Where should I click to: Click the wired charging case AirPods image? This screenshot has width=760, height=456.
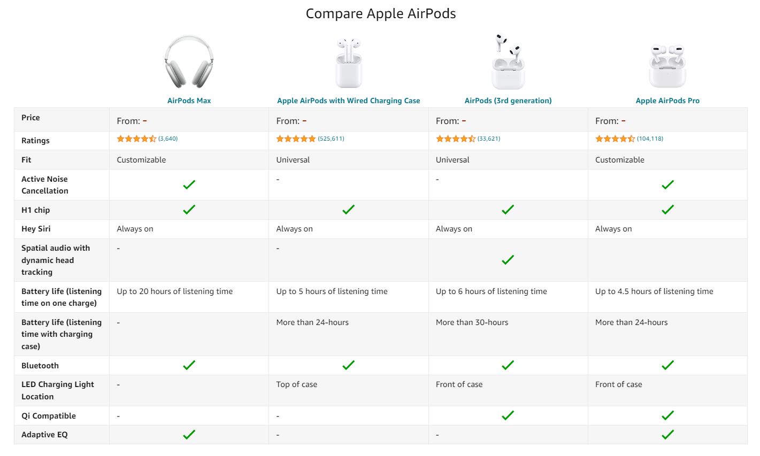click(348, 61)
